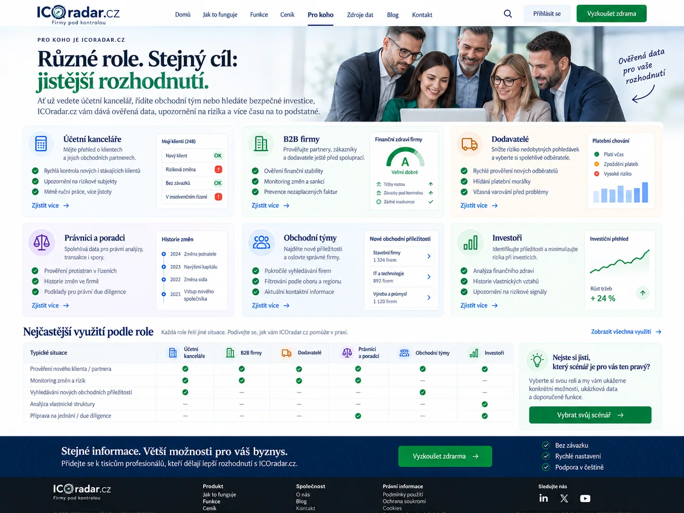Click the Platební chování bar chart
Viewport: 684px width, 513px height.
[x=621, y=193]
